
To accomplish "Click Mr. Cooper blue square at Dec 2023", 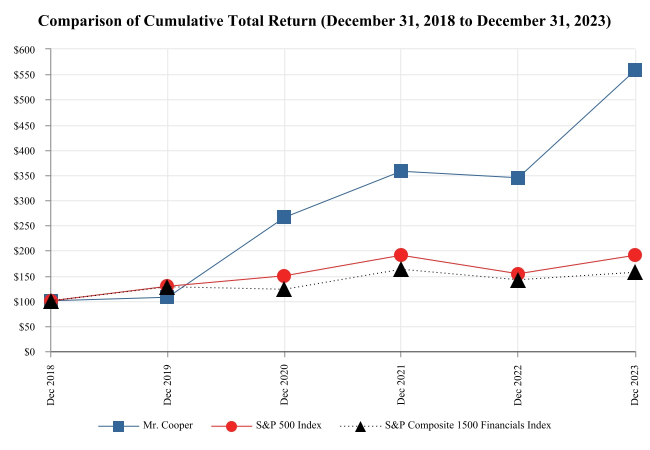I will coord(634,70).
